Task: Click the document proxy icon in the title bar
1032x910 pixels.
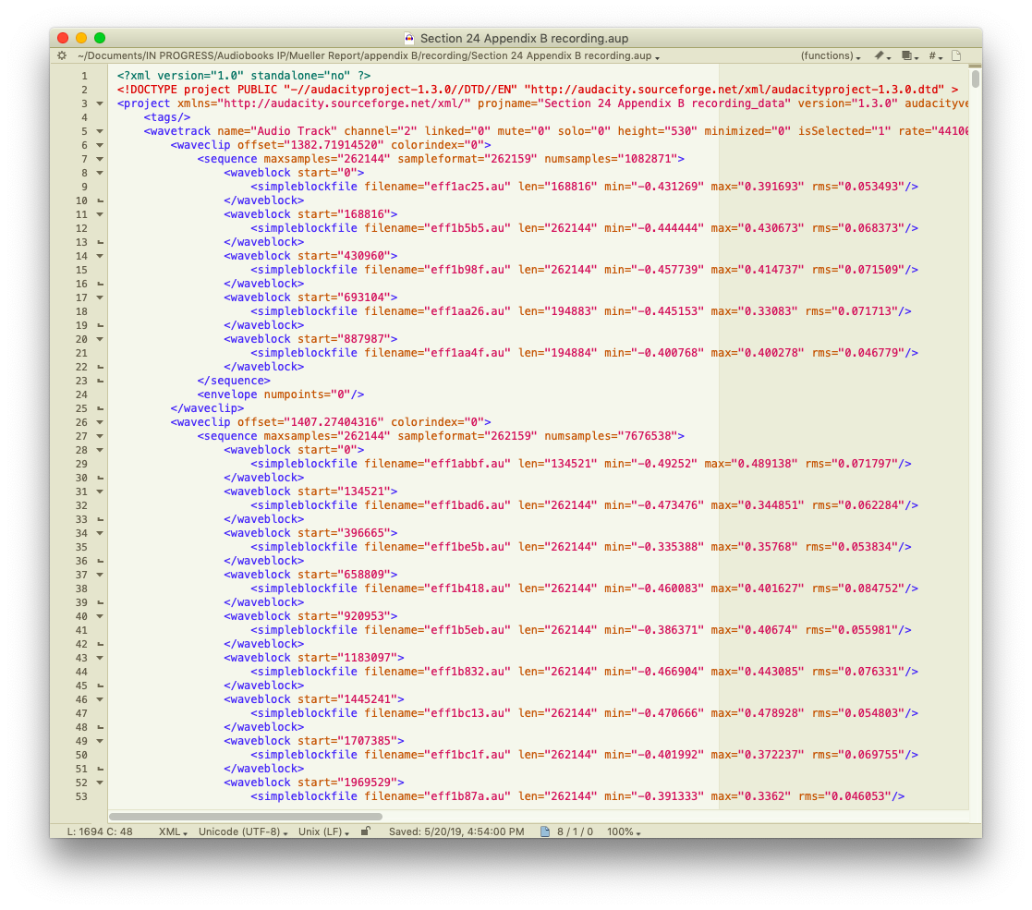Action: 407,38
